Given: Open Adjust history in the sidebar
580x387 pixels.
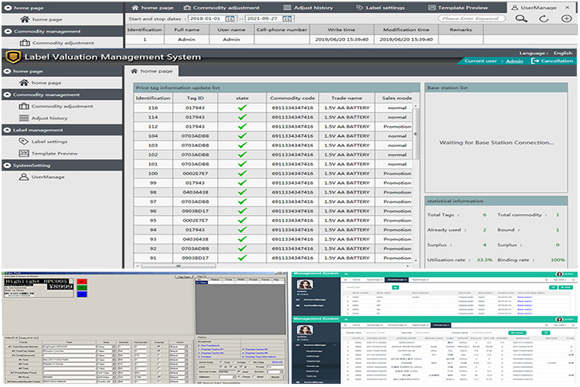Looking at the screenshot, I should [x=51, y=118].
